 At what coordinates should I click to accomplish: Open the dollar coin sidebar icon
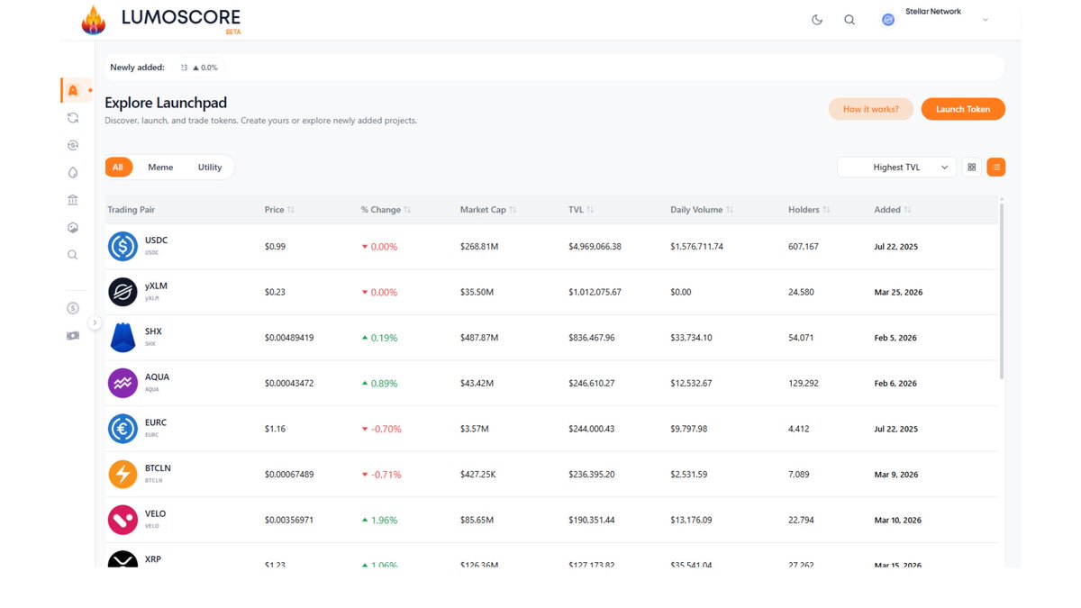[73, 308]
